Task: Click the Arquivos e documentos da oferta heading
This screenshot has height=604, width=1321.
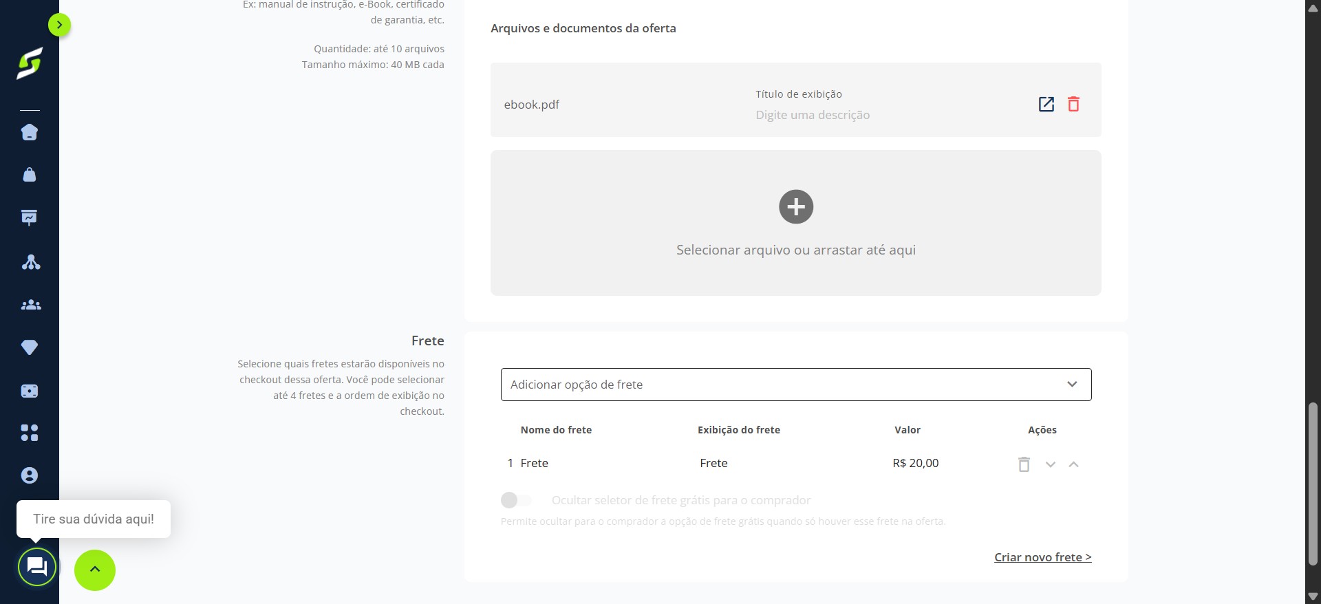Action: click(x=583, y=28)
